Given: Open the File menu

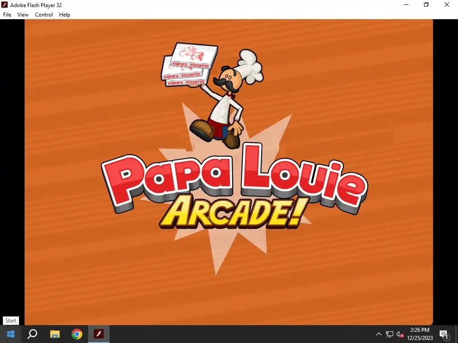Looking at the screenshot, I should coord(7,15).
